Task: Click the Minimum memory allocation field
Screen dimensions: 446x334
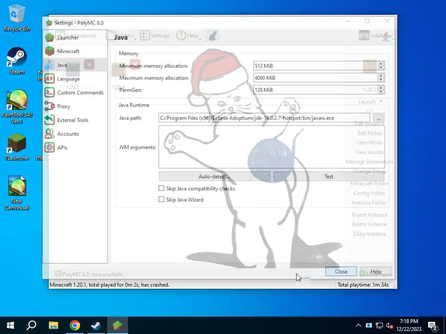Action: (315, 66)
